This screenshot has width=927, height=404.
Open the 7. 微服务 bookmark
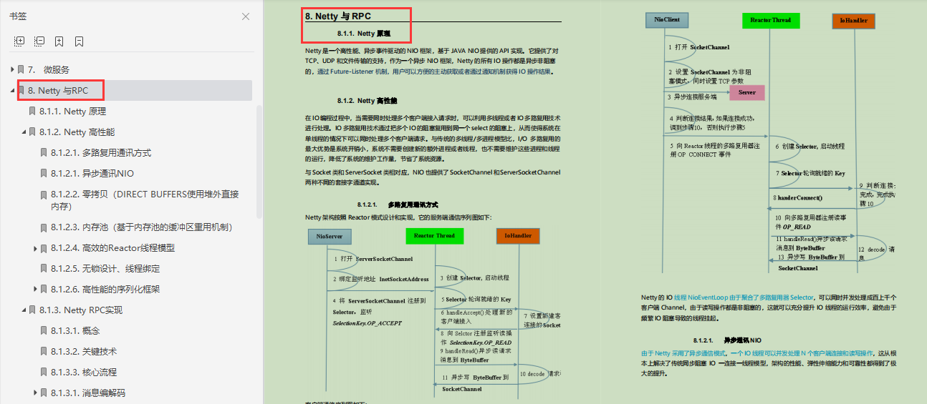[x=49, y=69]
